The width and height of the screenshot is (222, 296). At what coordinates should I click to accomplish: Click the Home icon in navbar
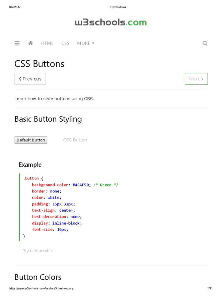click(x=30, y=43)
